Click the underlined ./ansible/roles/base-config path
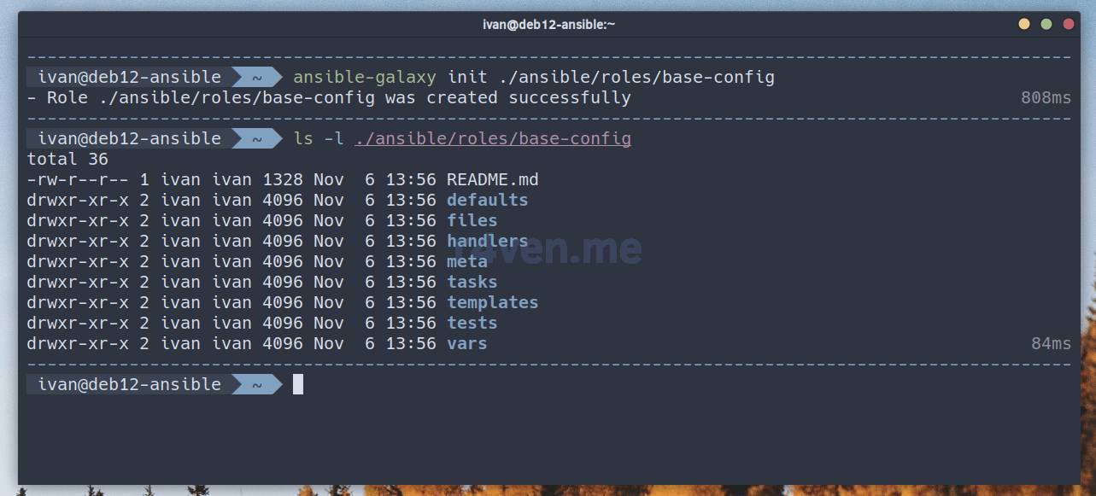The width and height of the screenshot is (1096, 496). tap(493, 138)
